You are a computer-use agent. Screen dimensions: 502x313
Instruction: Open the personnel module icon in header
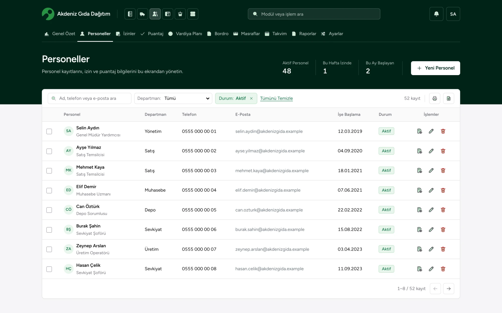click(155, 14)
